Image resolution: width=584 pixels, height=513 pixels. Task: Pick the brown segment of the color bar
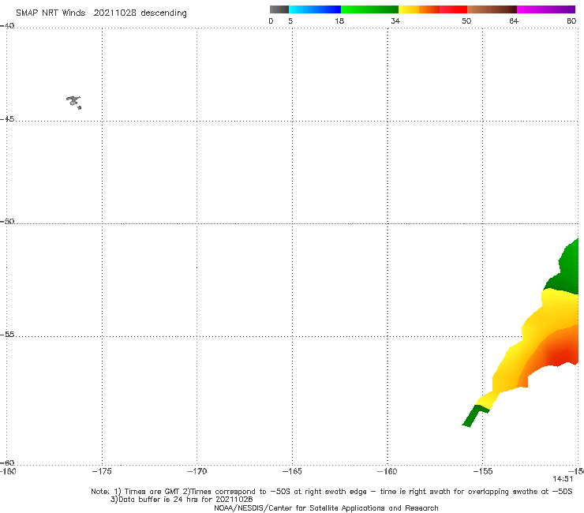pos(492,9)
